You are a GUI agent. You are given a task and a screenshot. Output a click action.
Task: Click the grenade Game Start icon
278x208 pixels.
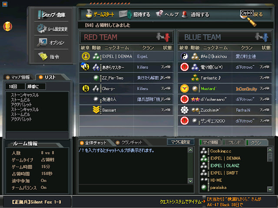click(89, 14)
